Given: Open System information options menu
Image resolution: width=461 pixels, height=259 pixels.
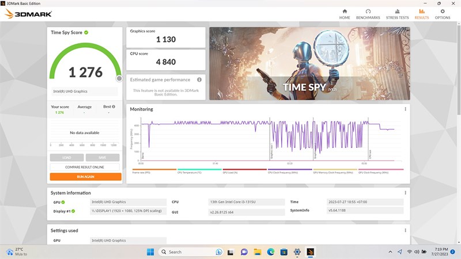Looking at the screenshot, I should tap(405, 193).
